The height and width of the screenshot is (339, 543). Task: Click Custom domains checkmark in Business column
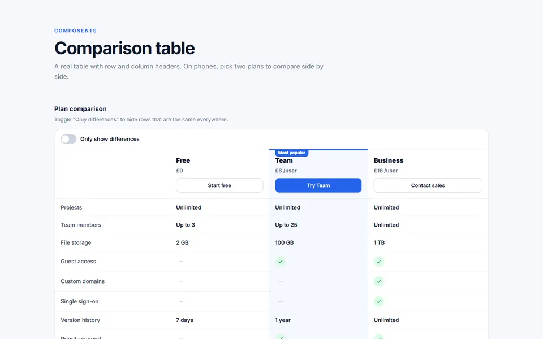[x=379, y=281]
